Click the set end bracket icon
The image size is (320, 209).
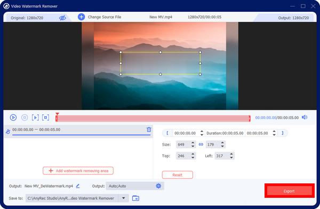click(x=283, y=133)
